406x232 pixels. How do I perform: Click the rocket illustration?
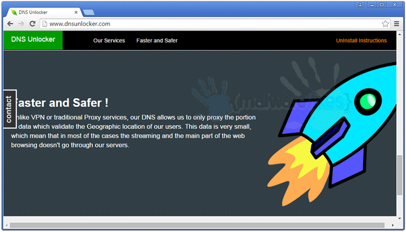pos(332,133)
